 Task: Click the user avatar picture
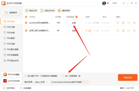(104, 3)
